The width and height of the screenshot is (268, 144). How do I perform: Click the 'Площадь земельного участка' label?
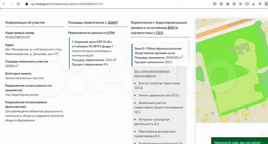tap(27, 61)
